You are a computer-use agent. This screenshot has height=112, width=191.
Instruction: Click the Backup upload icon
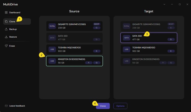click(6, 29)
